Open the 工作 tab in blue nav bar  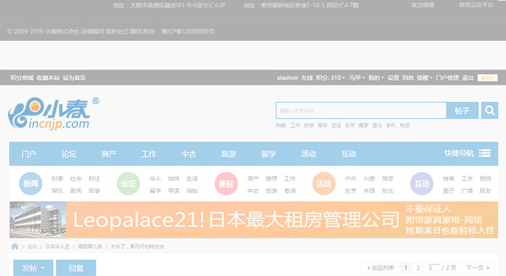(149, 154)
